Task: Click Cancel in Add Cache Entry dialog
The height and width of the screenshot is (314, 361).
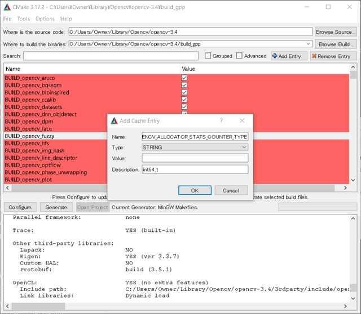Action: (231, 190)
